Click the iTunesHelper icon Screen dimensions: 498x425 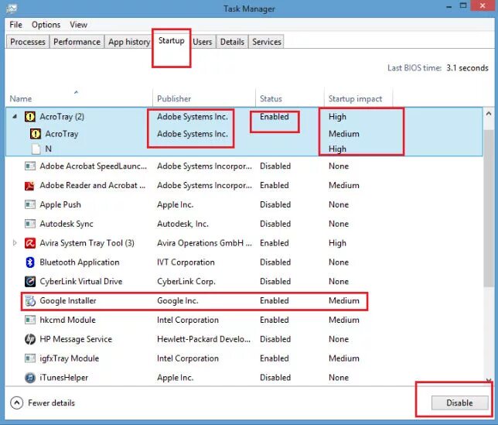30,378
